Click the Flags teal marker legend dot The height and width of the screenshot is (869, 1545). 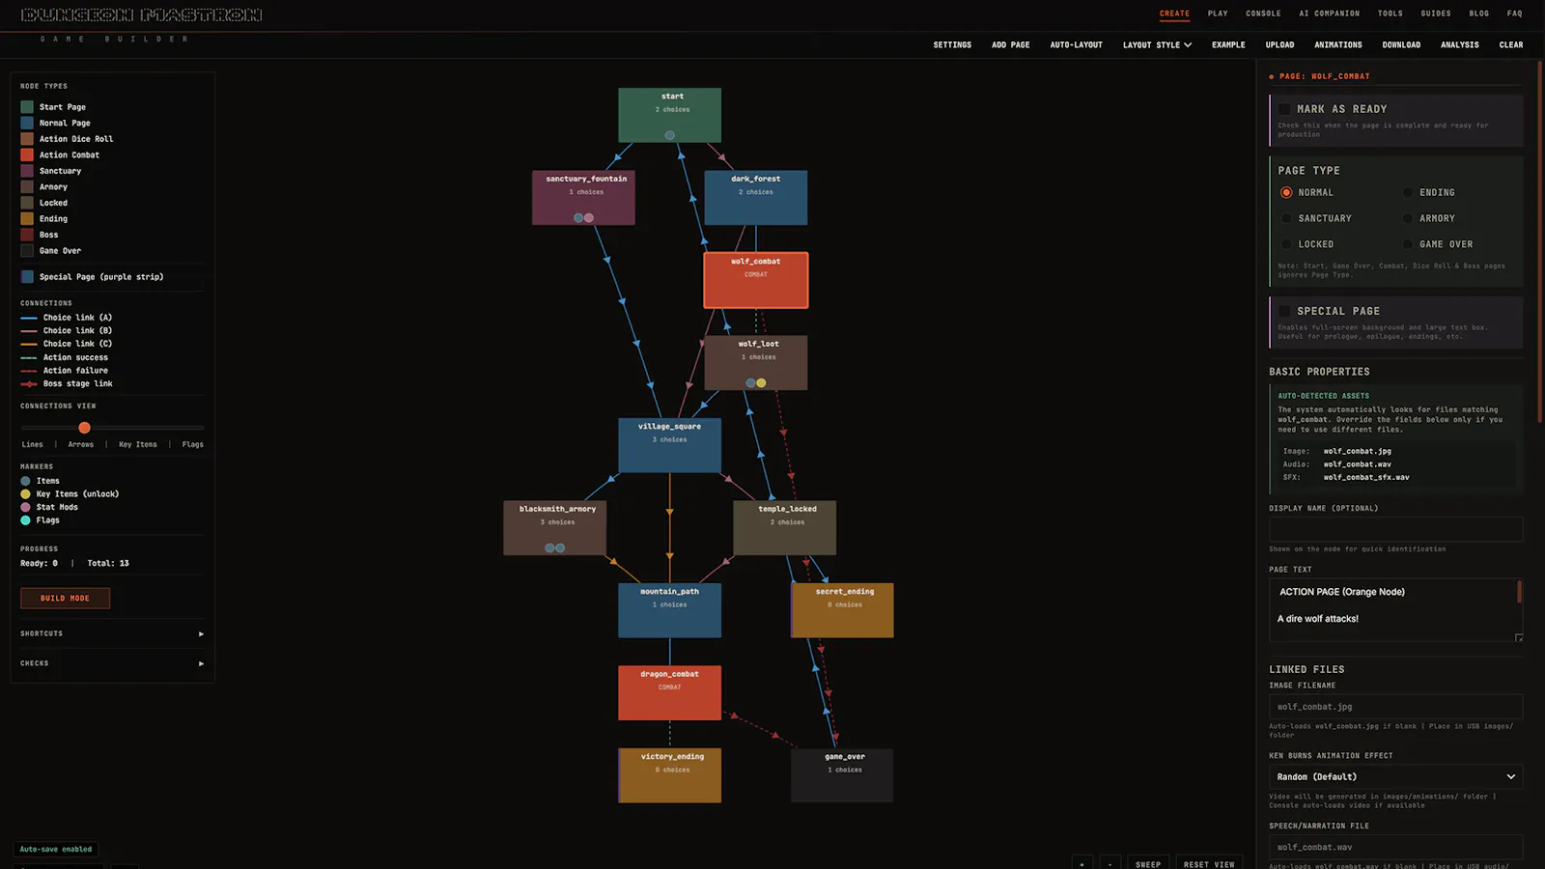point(25,520)
